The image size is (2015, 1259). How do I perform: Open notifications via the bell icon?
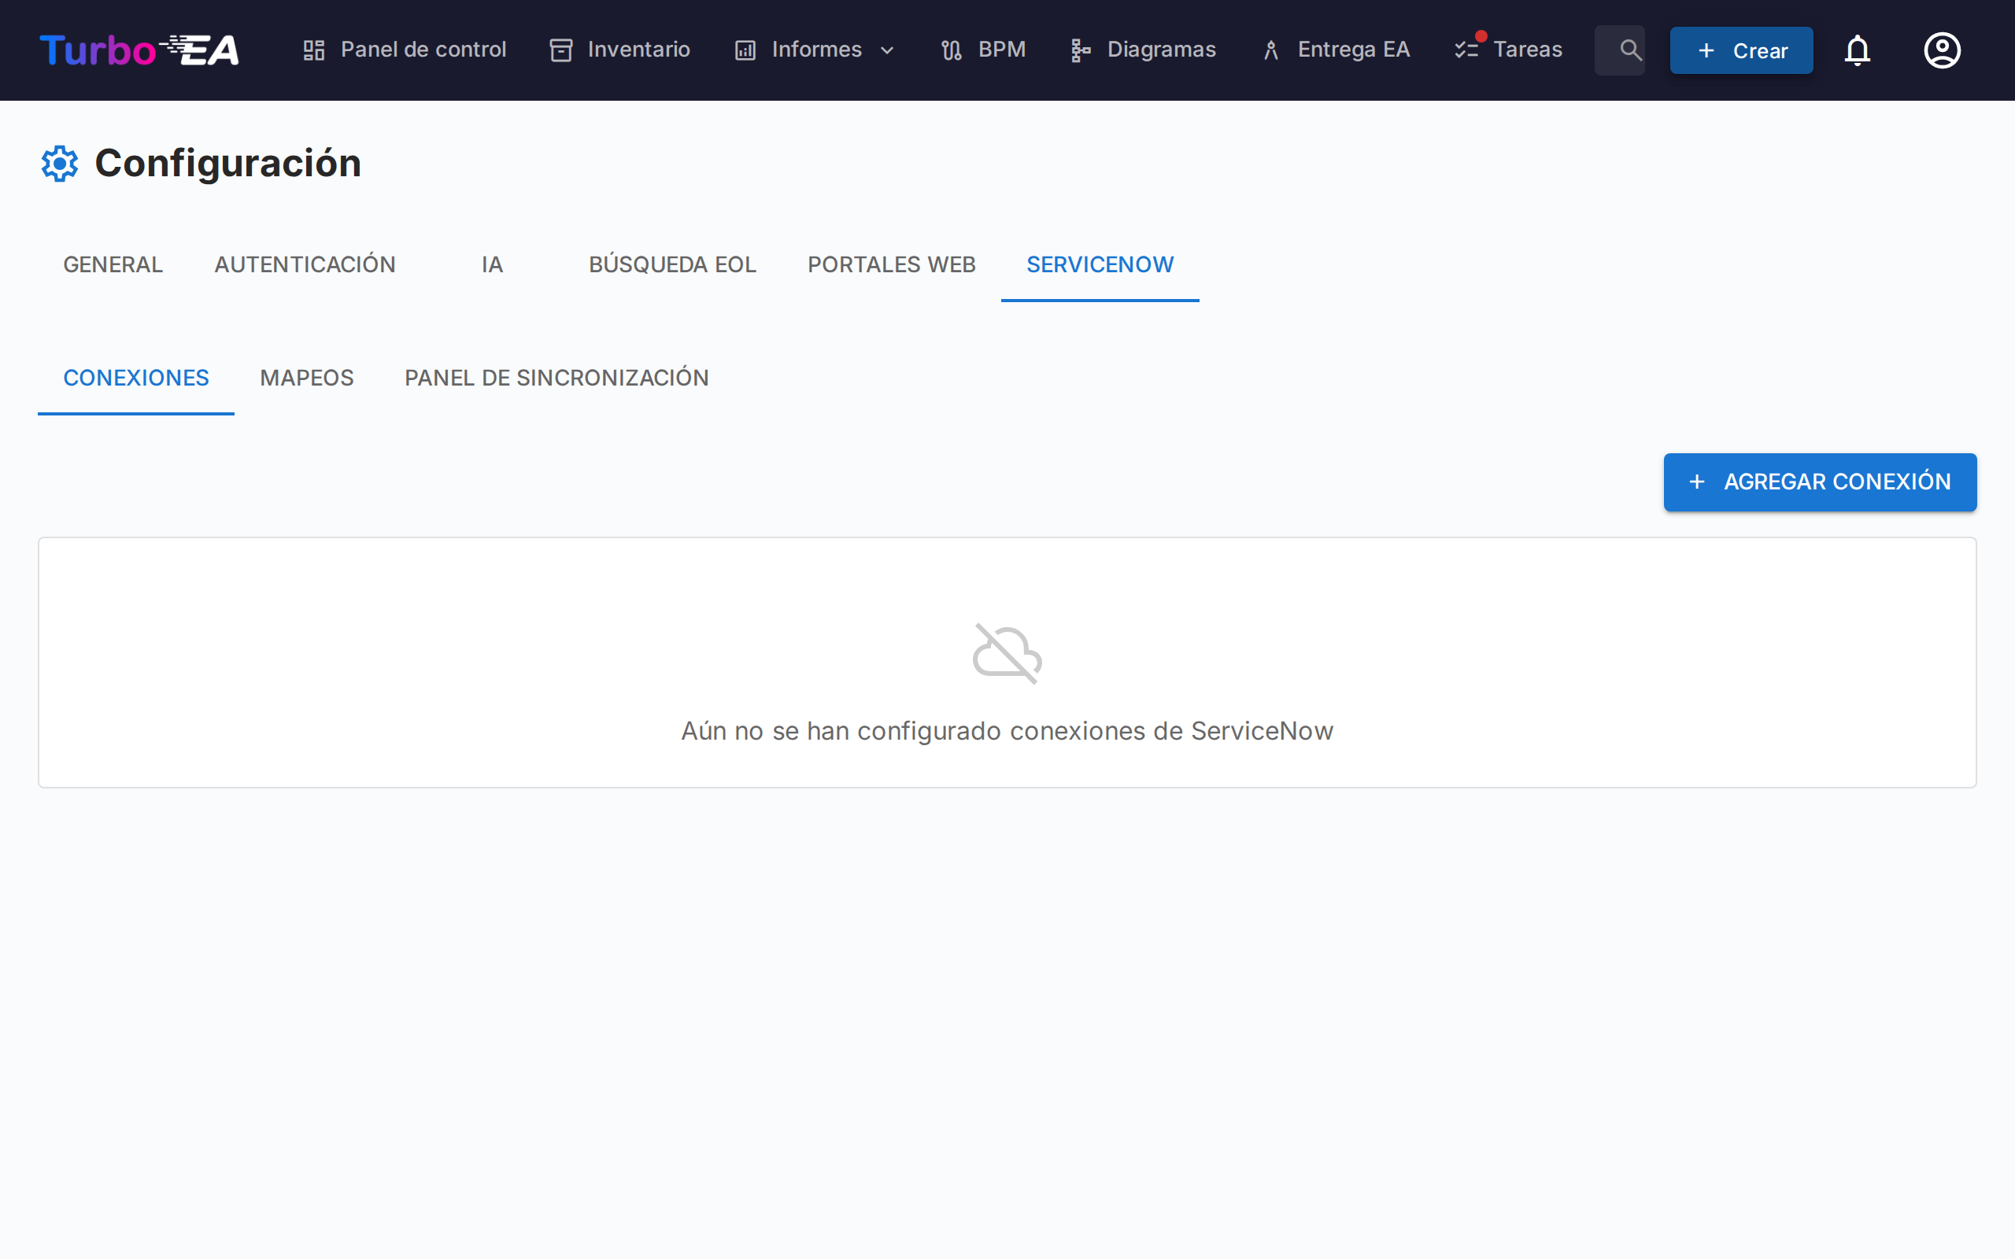pos(1858,50)
